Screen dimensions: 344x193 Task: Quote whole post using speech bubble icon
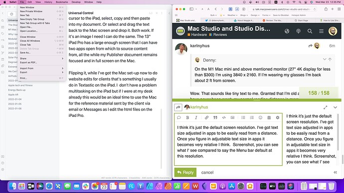pos(179,117)
